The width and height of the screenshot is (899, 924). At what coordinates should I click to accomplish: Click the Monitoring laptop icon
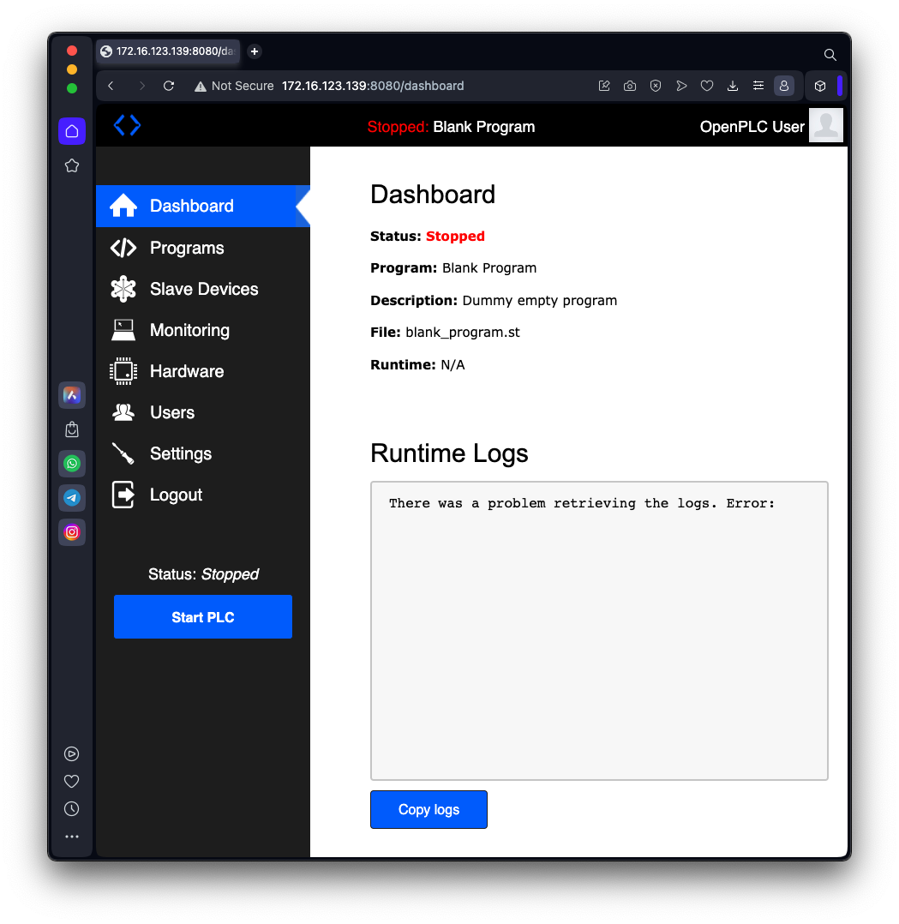pos(123,330)
